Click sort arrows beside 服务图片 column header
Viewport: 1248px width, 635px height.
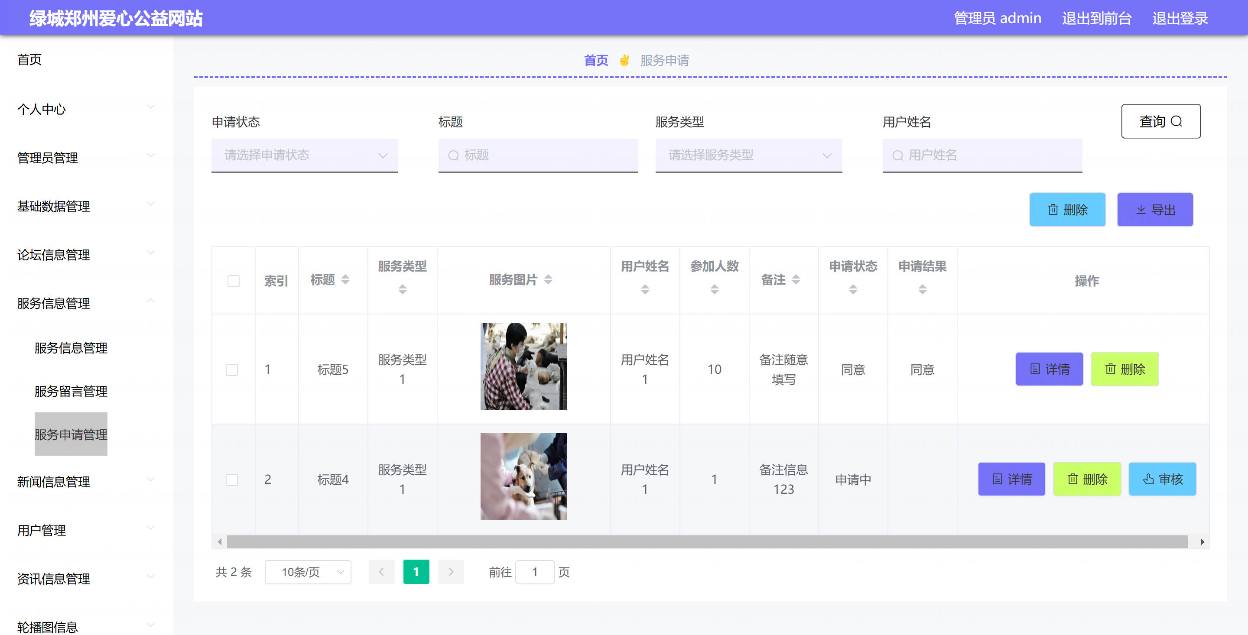tap(548, 279)
